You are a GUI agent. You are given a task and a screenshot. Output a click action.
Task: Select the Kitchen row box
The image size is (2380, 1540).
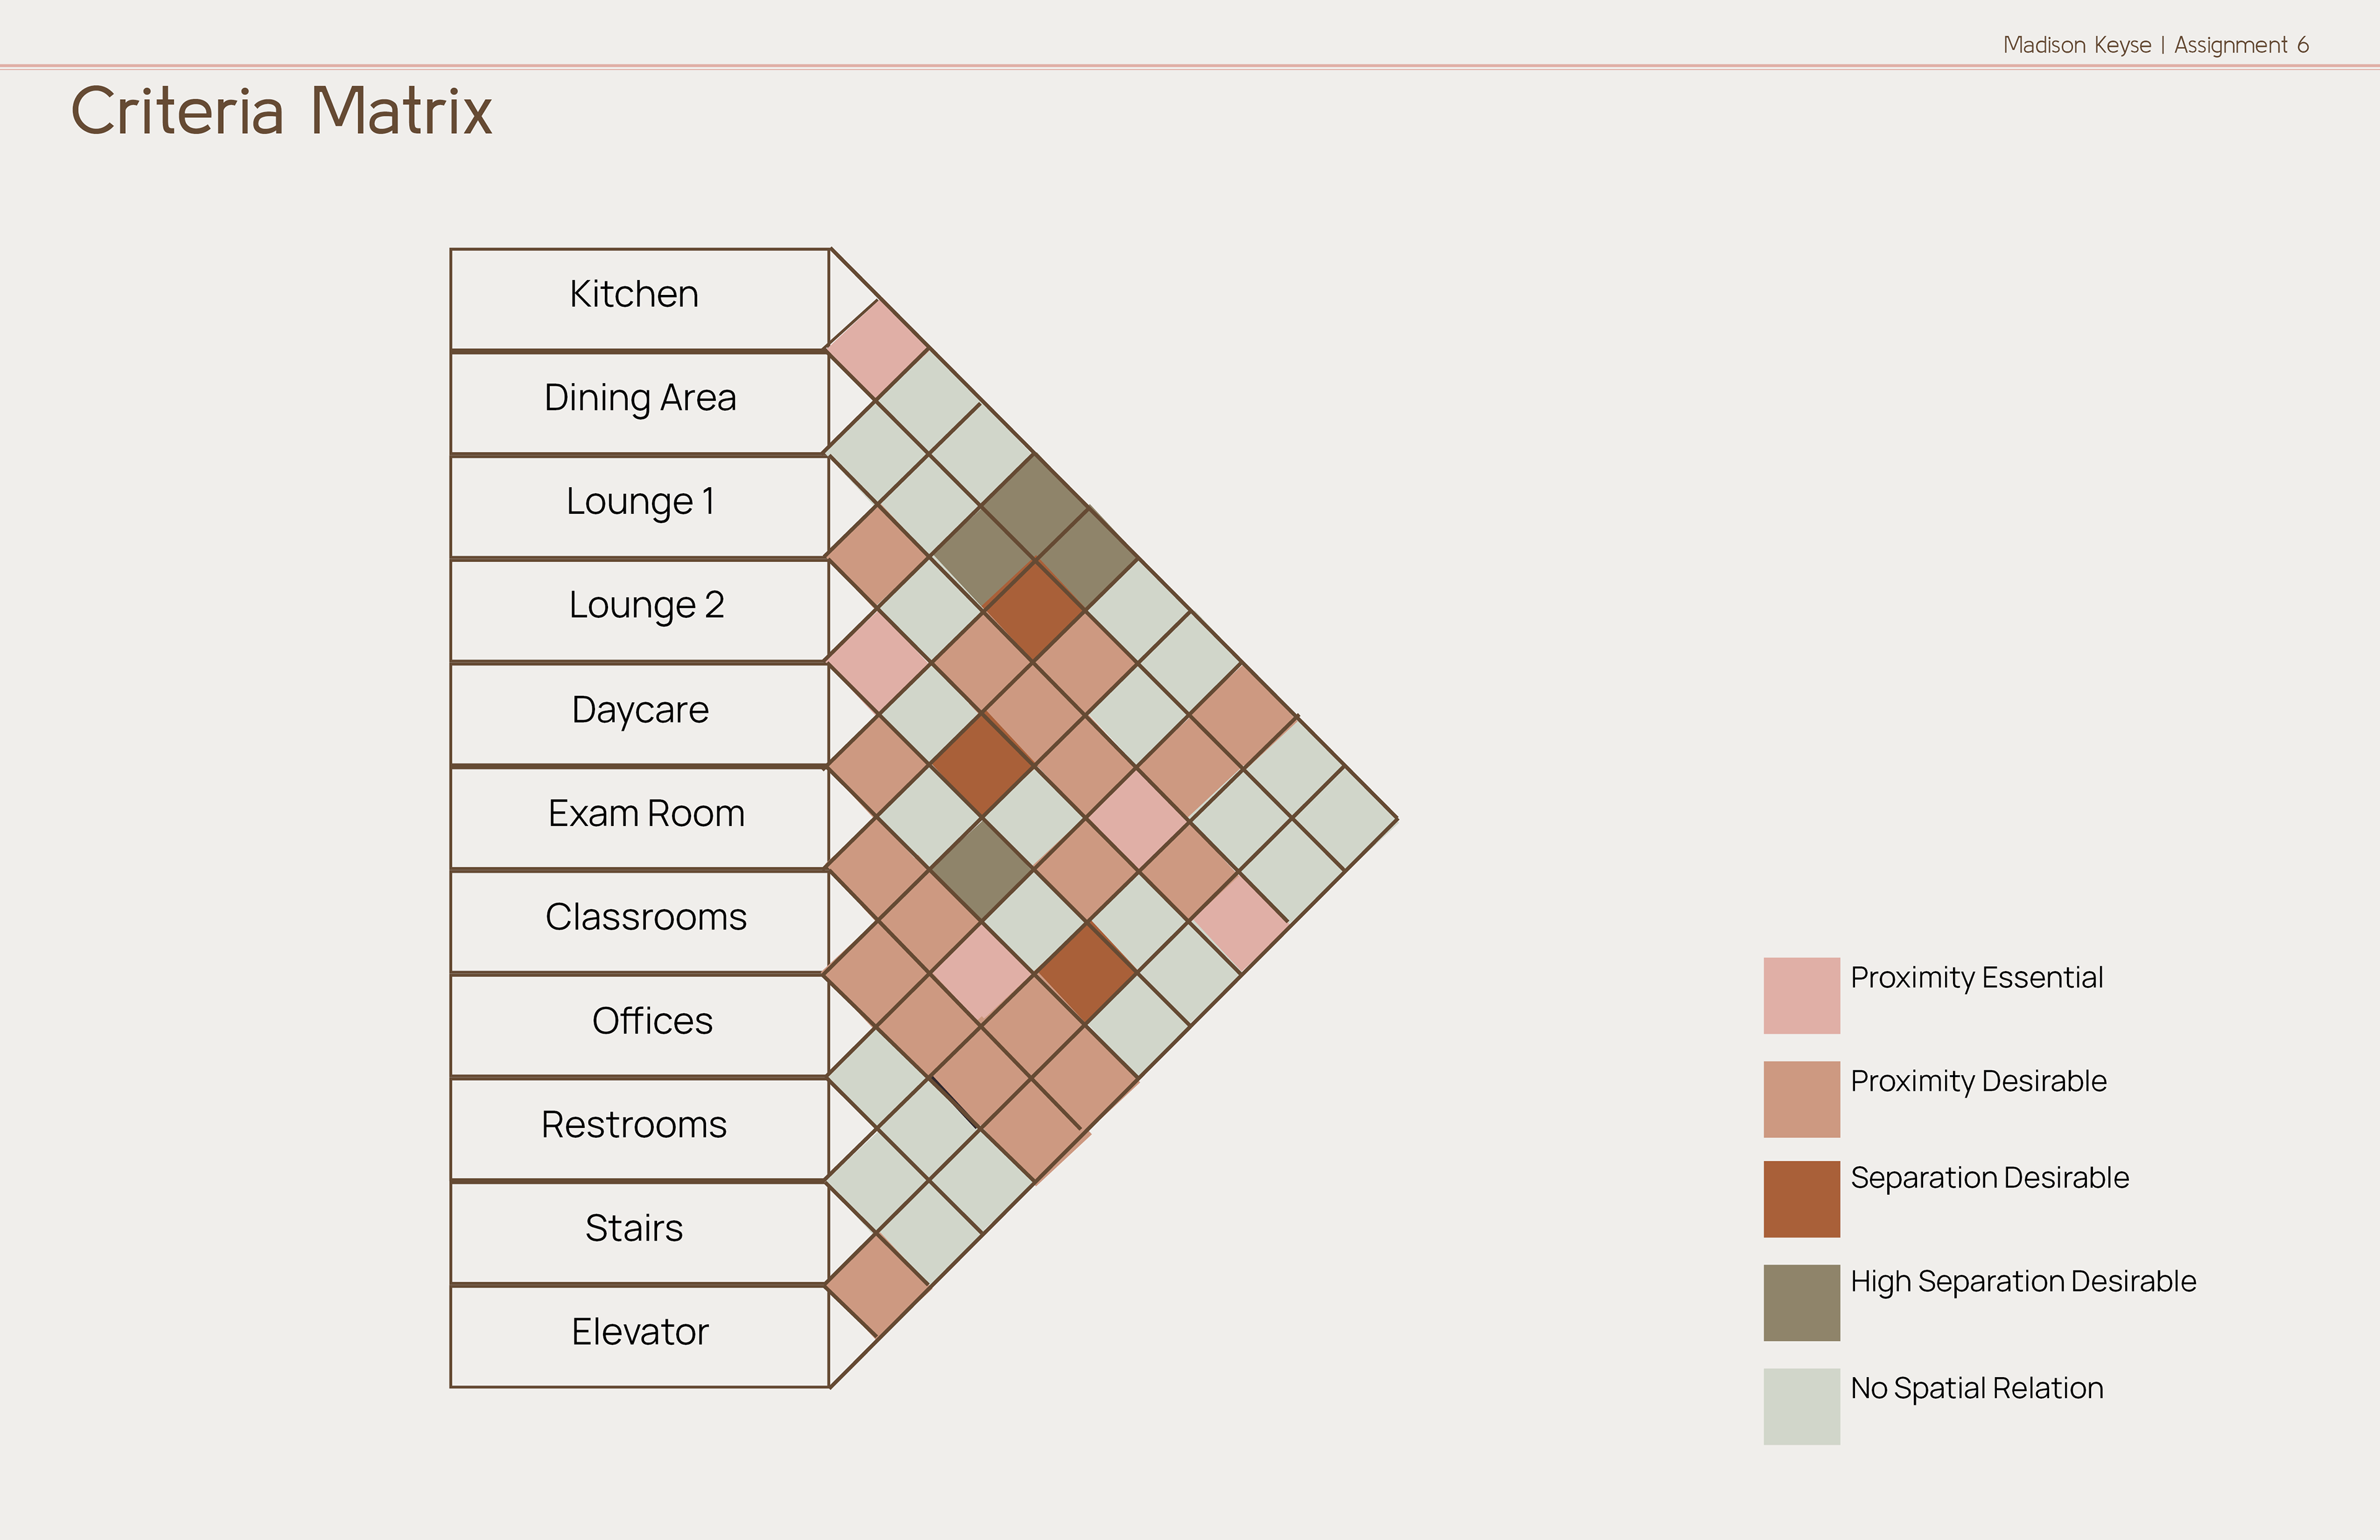pos(640,299)
